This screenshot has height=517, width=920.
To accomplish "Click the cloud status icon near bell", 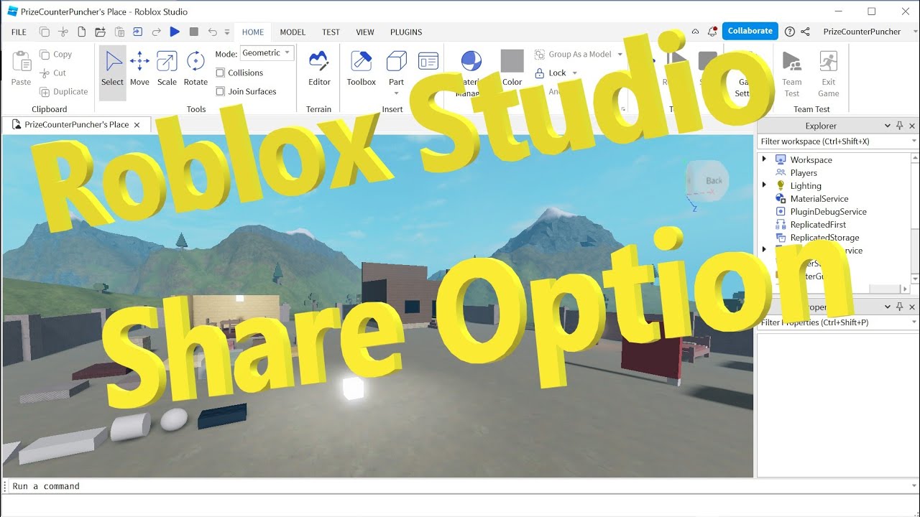I will [x=695, y=32].
